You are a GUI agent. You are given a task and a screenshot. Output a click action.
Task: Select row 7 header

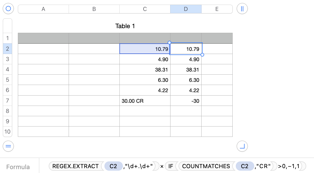click(x=8, y=101)
